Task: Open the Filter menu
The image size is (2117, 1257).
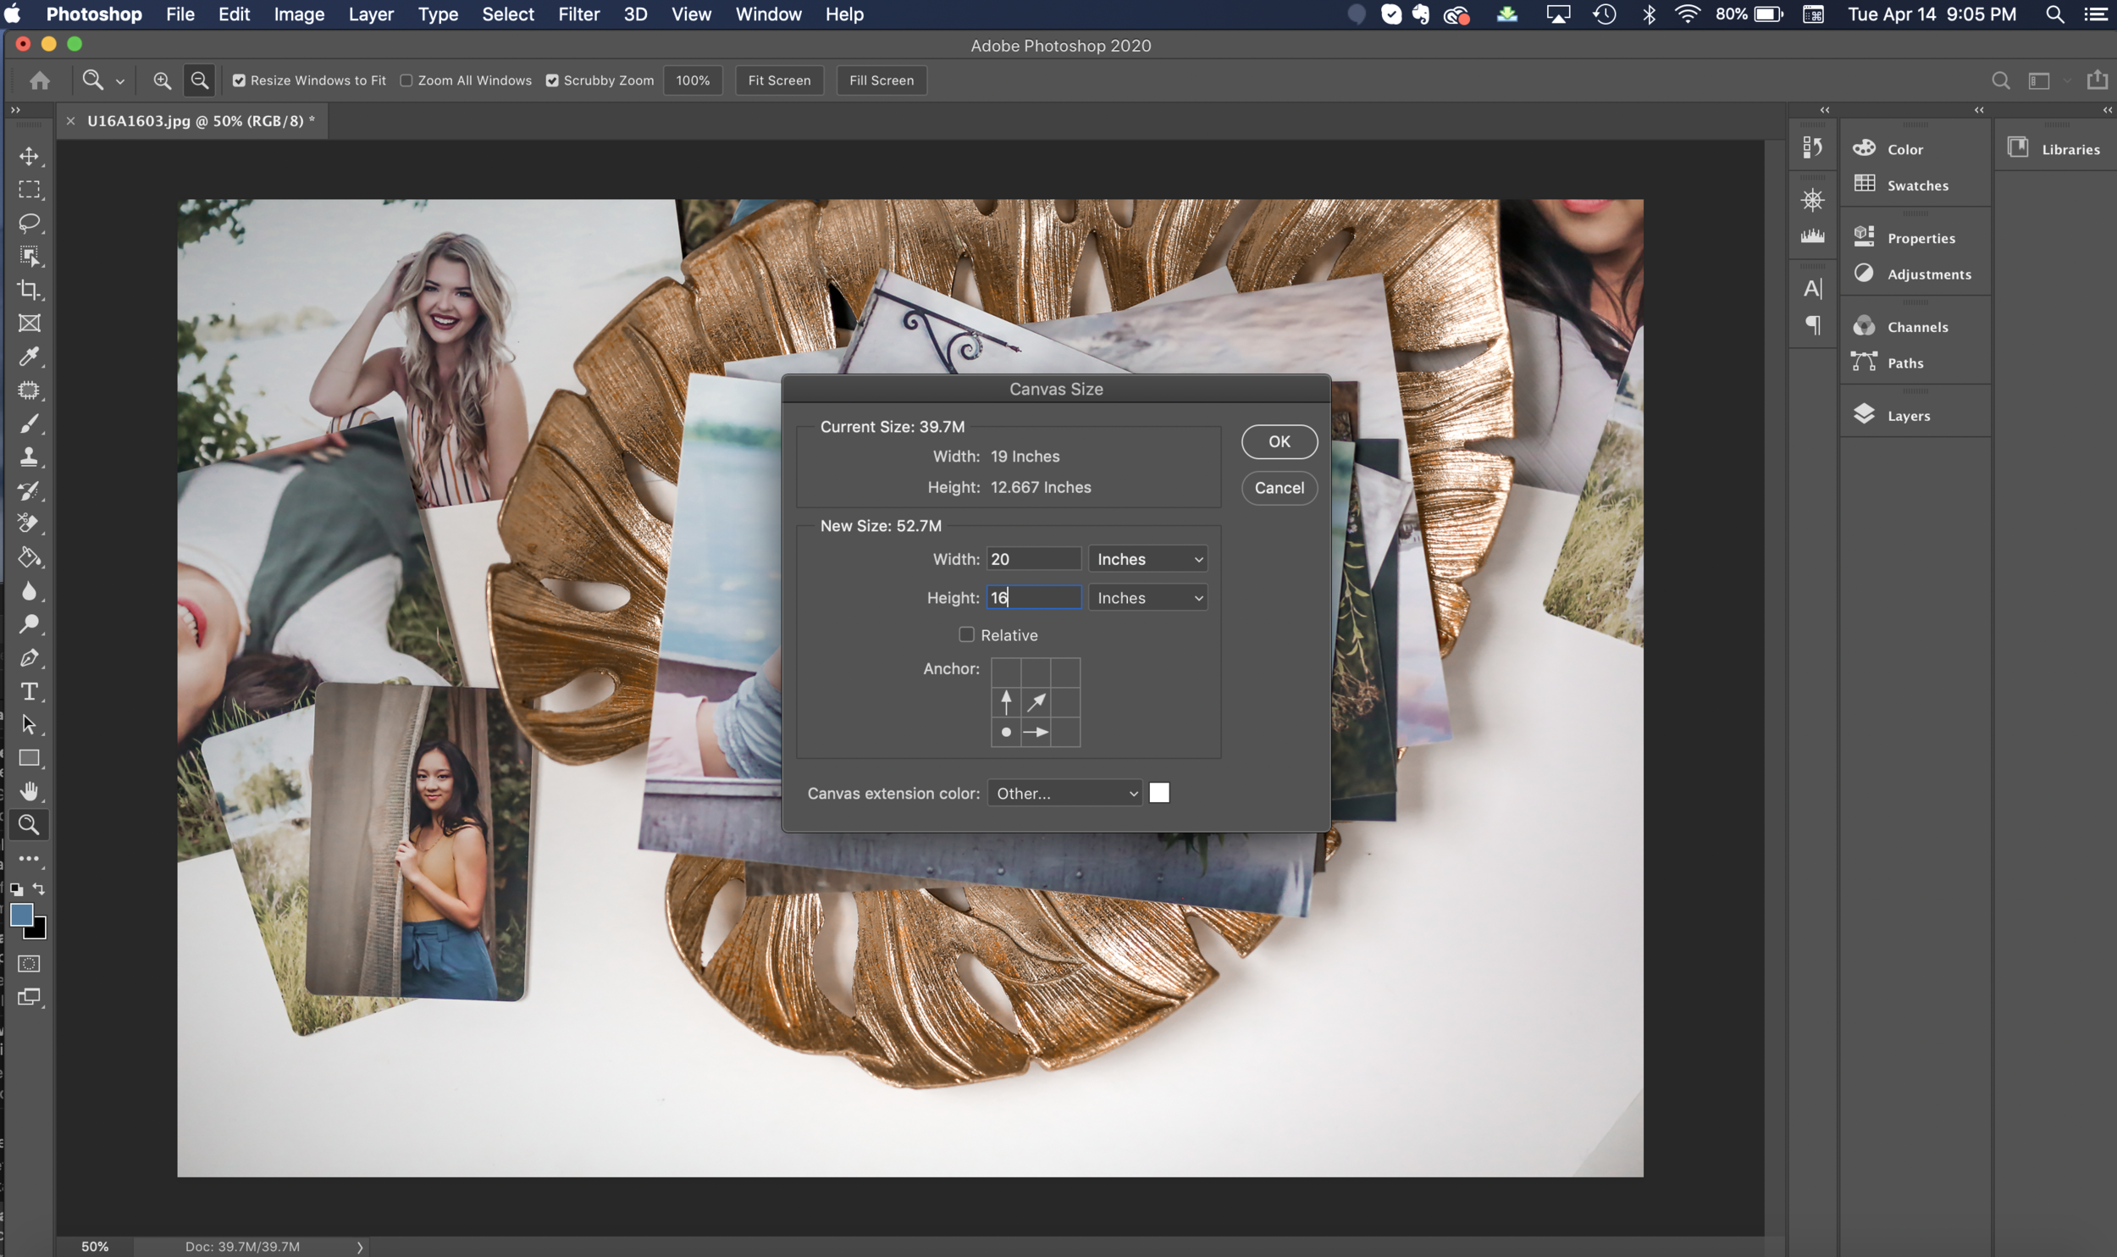Action: click(578, 14)
